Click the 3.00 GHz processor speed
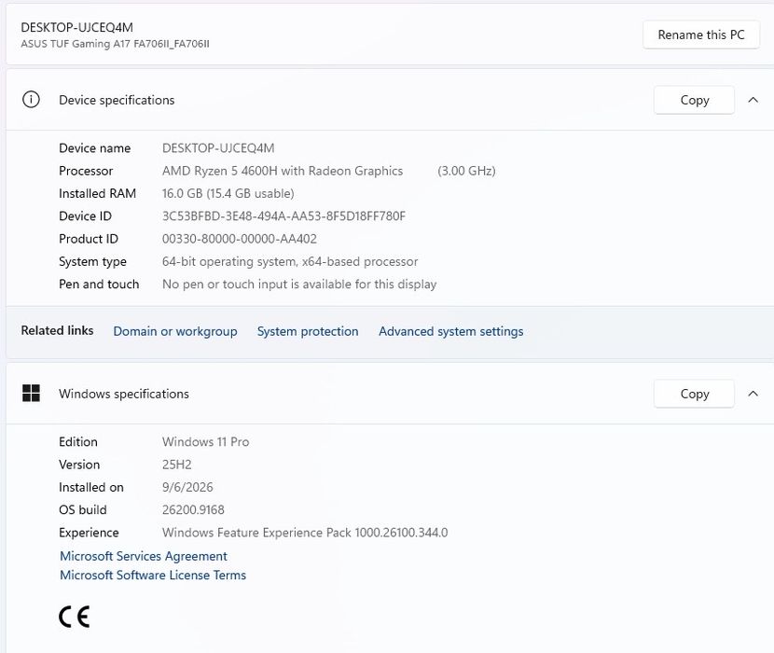The image size is (774, 653). coord(466,171)
